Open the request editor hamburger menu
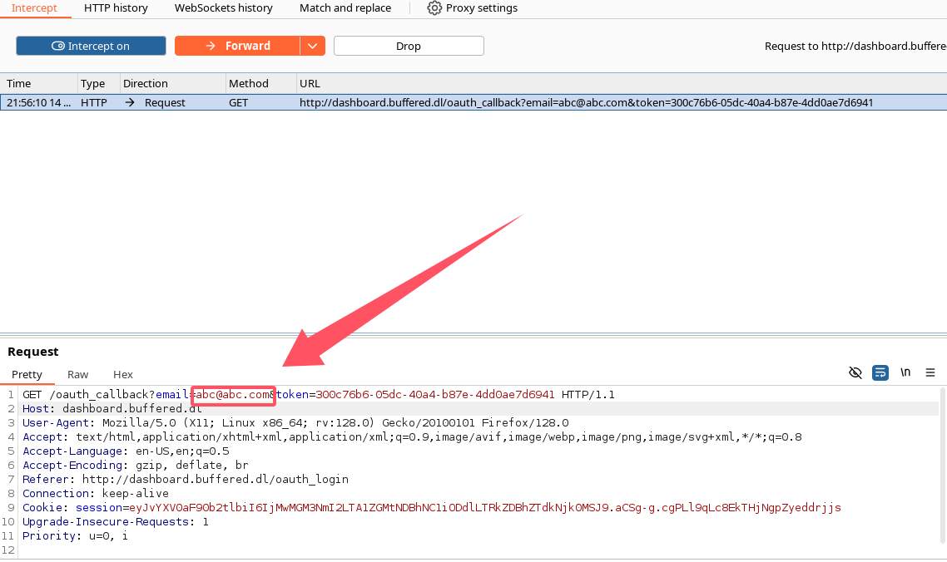 (930, 372)
